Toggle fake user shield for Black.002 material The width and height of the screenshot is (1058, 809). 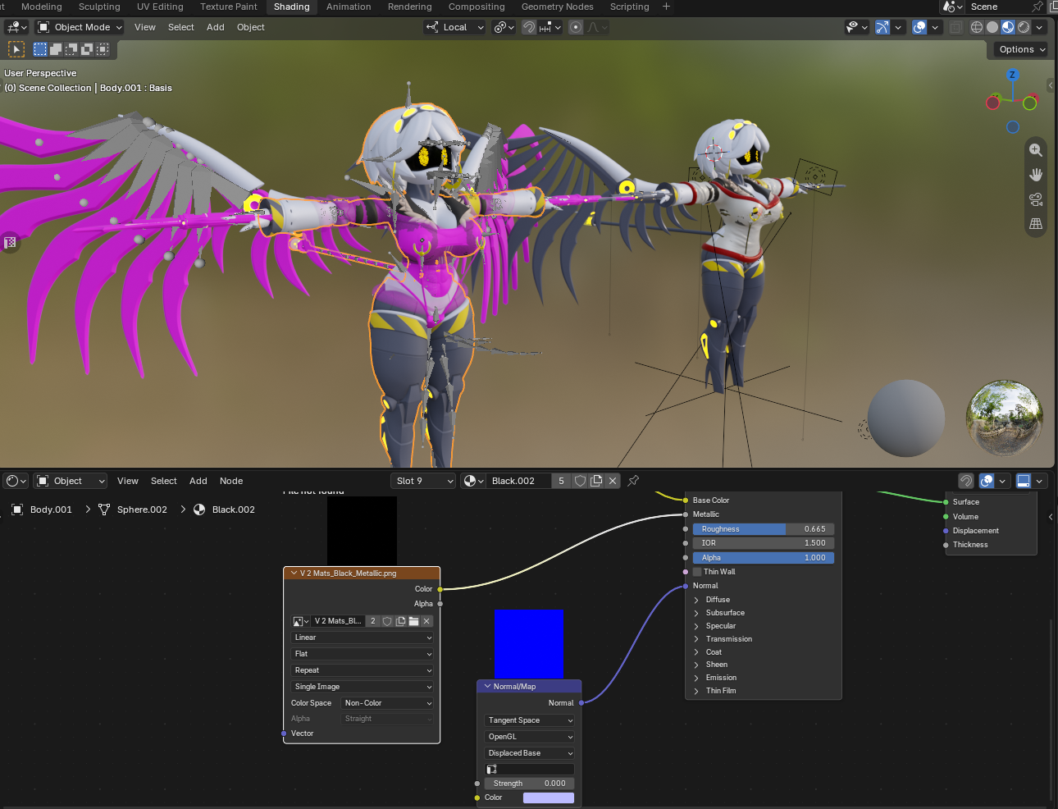tap(580, 481)
